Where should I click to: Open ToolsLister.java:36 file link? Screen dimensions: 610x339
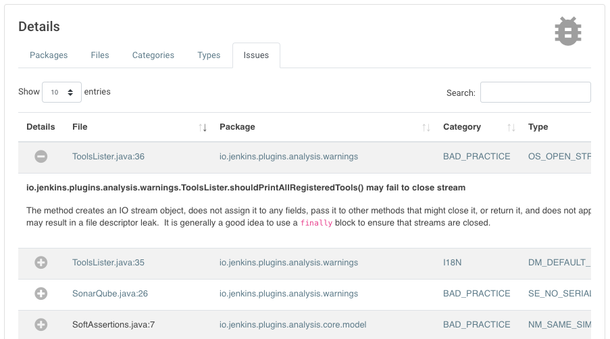pos(108,157)
